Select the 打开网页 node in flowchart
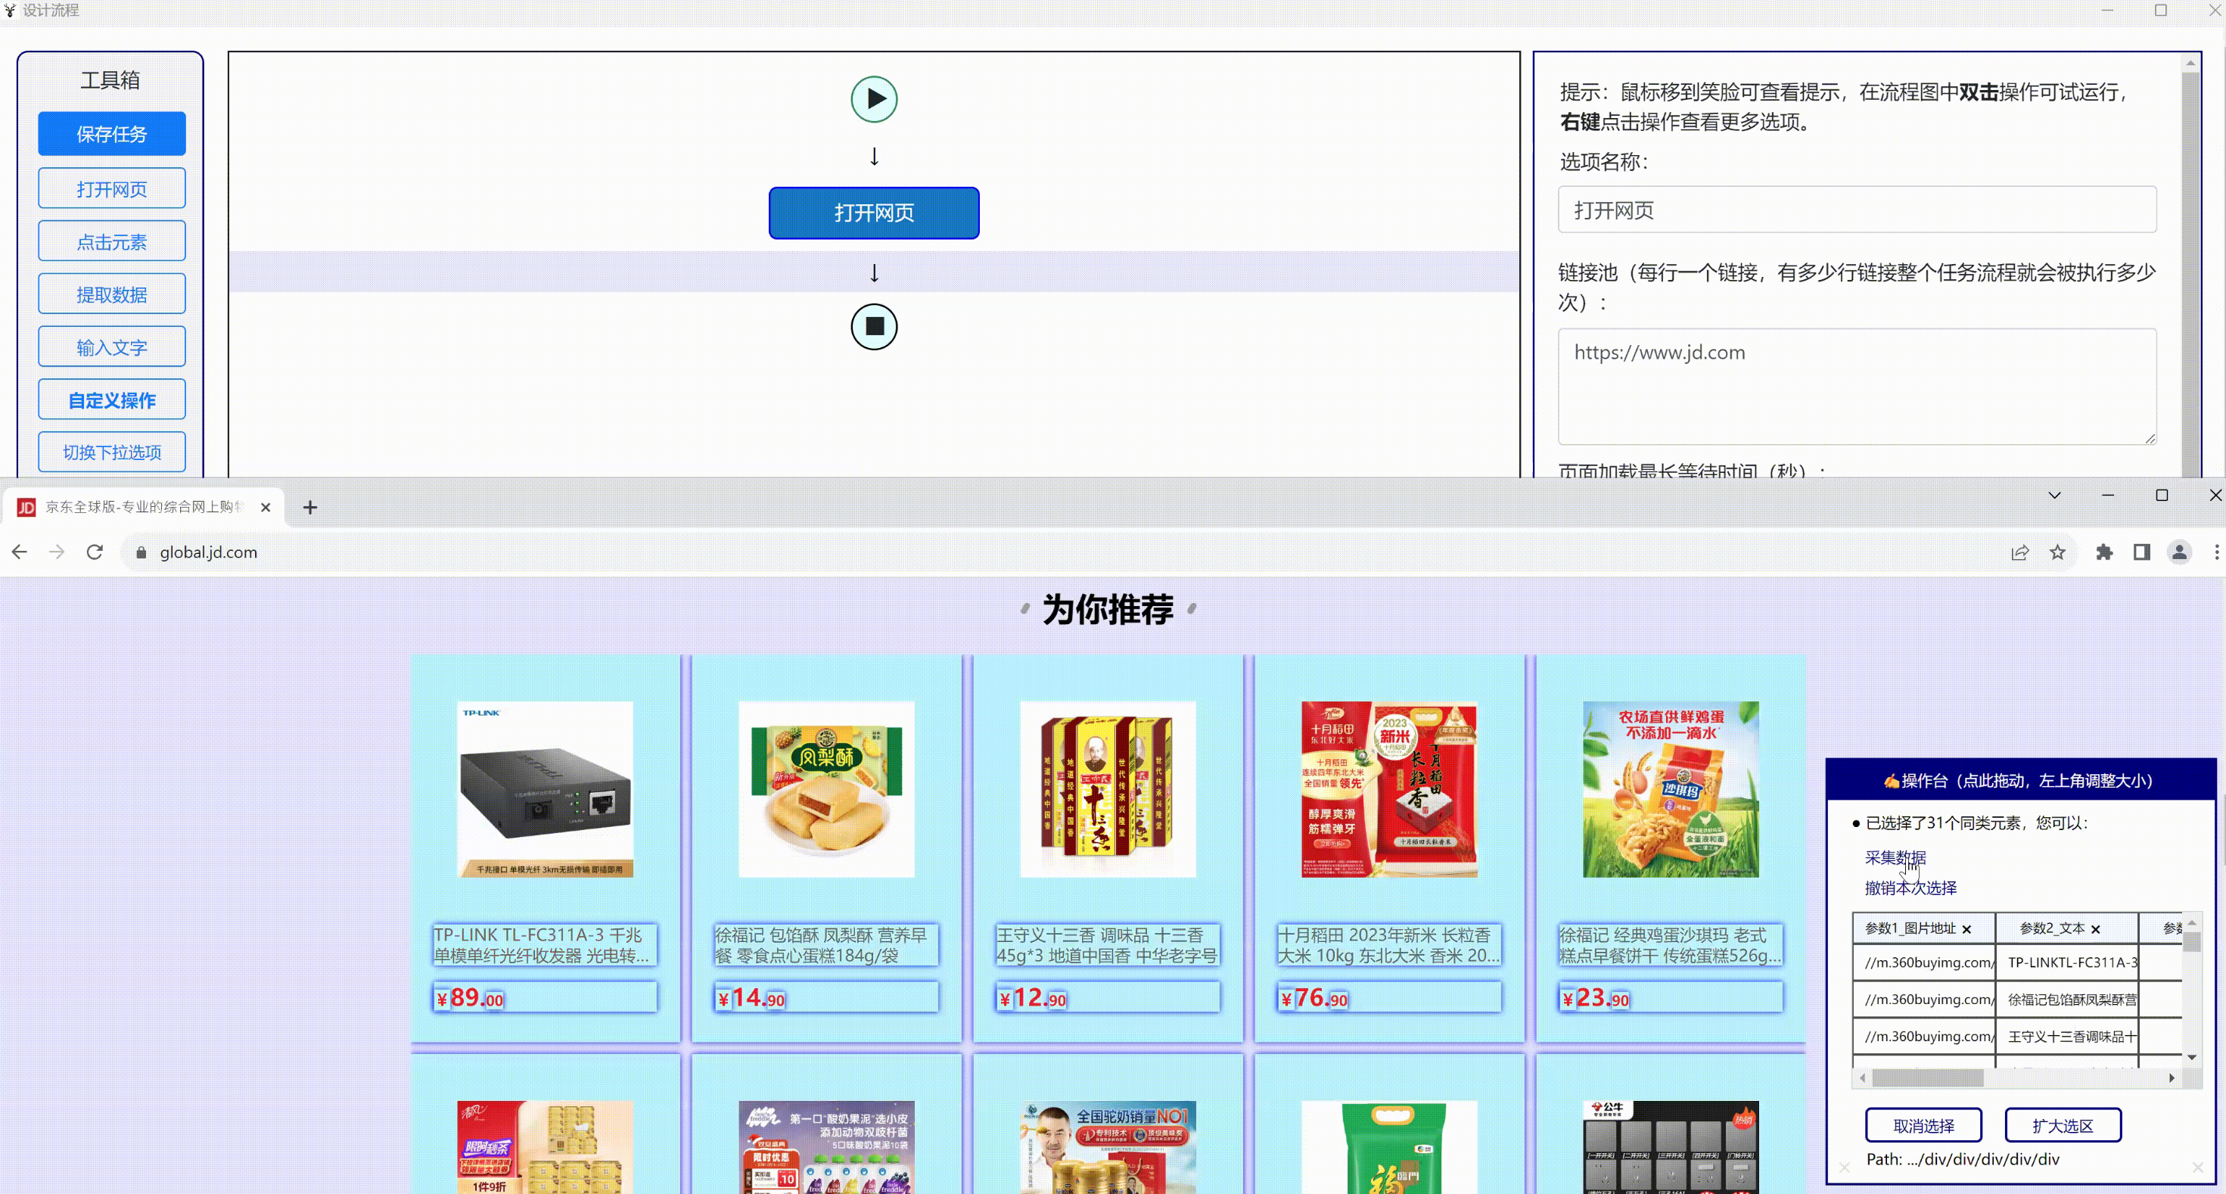 (x=874, y=213)
